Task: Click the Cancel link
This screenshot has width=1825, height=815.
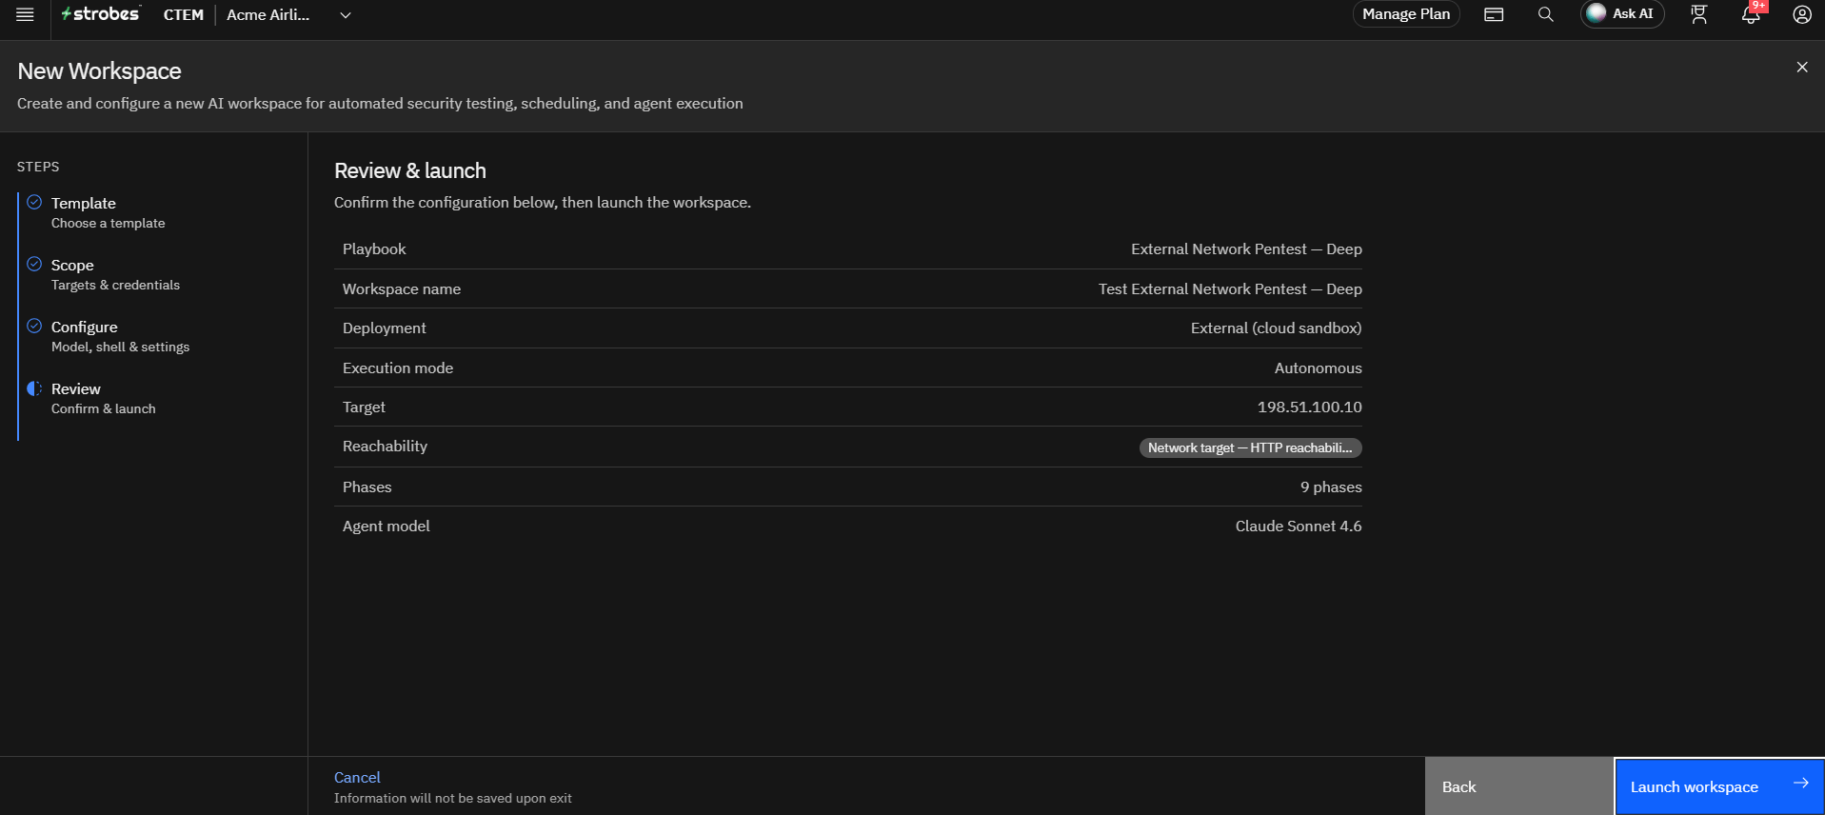Action: point(357,778)
